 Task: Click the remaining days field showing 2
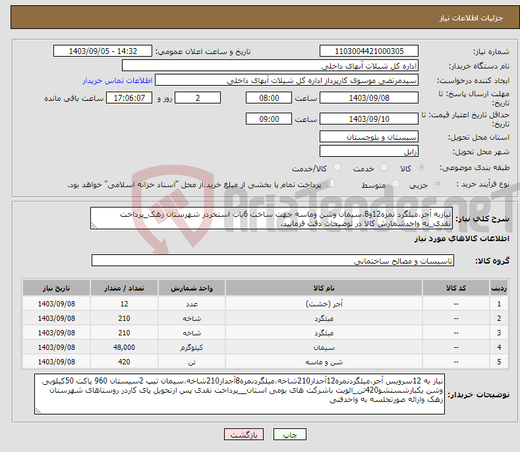198,98
